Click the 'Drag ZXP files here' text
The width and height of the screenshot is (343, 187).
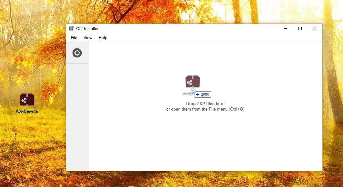(x=205, y=103)
